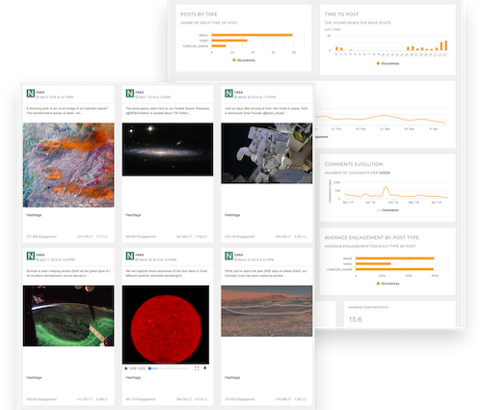482x410 pixels.
Task: Toggle Comments legend in Comments Evolution chart
Action: [388, 210]
